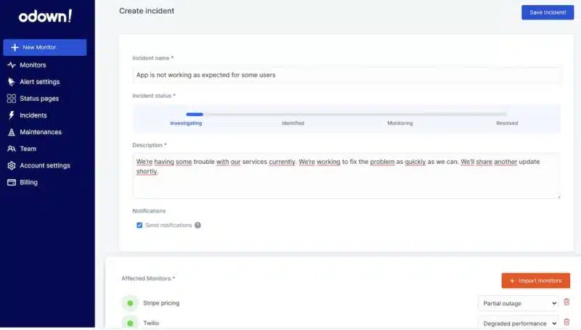Open the Partial outage dropdown
This screenshot has height=330, width=581.
[519, 303]
